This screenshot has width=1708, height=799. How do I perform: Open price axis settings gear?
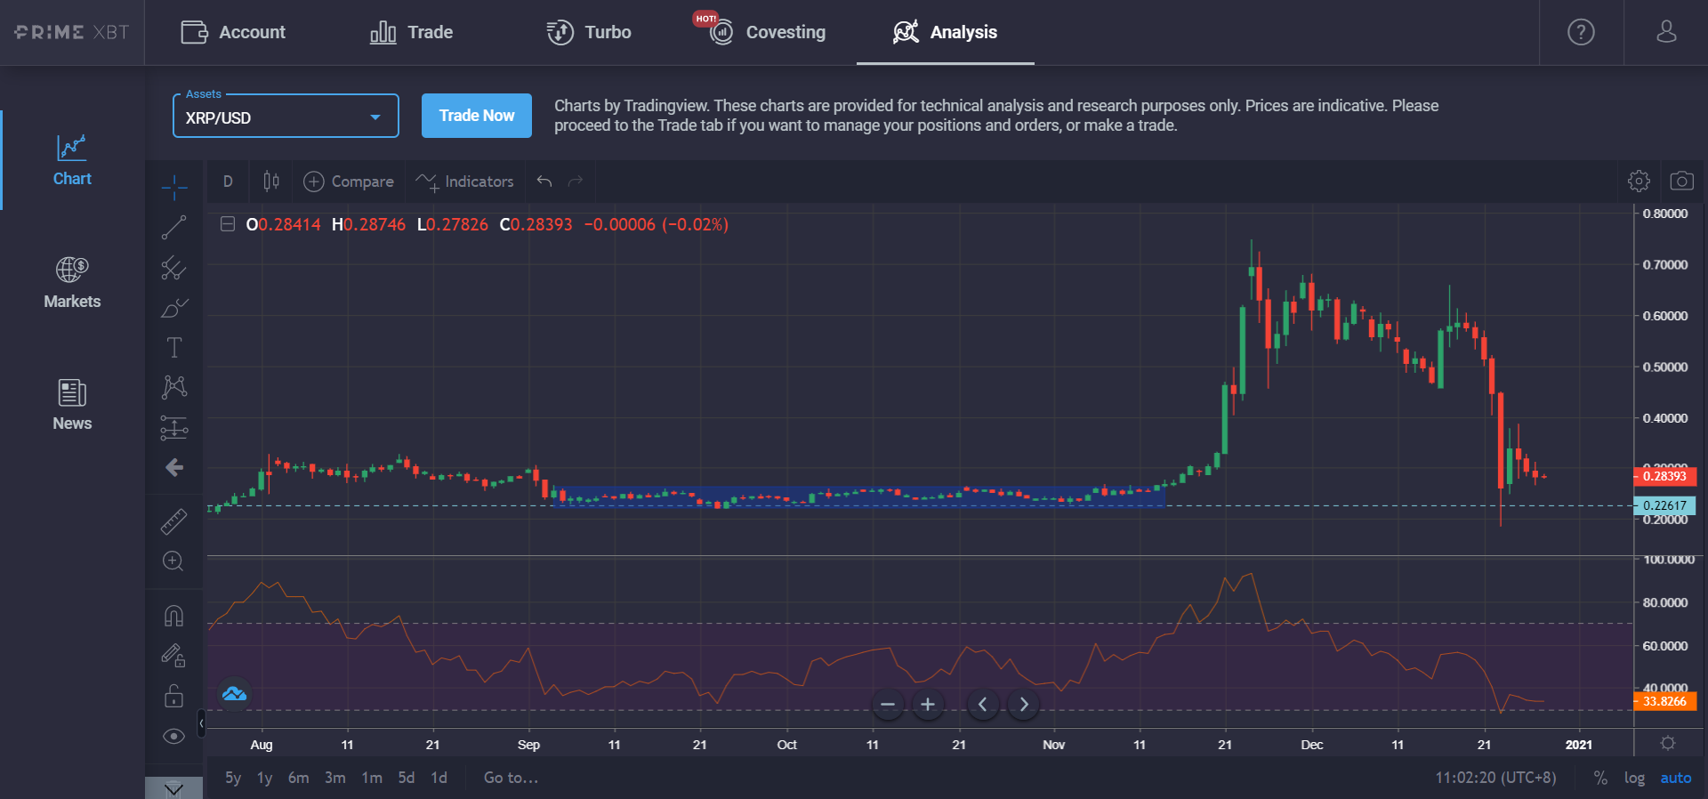coord(1668,743)
